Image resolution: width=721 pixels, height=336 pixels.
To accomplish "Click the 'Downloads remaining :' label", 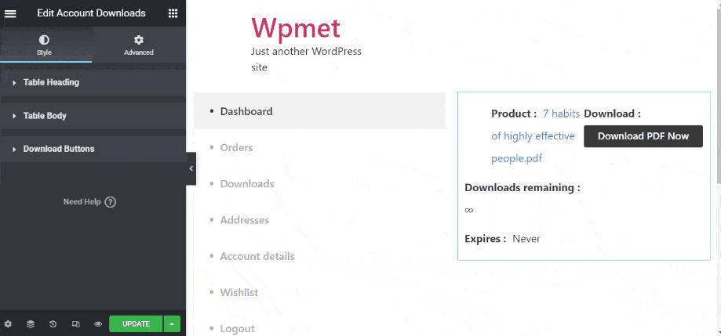I will click(x=523, y=188).
